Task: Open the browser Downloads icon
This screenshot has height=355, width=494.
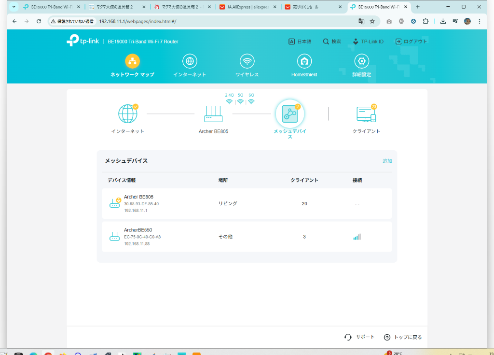Action: 443,21
